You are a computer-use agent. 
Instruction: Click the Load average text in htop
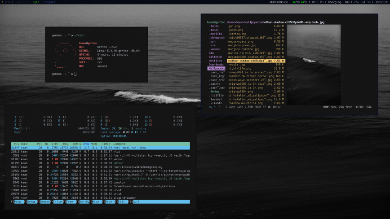click(x=123, y=132)
